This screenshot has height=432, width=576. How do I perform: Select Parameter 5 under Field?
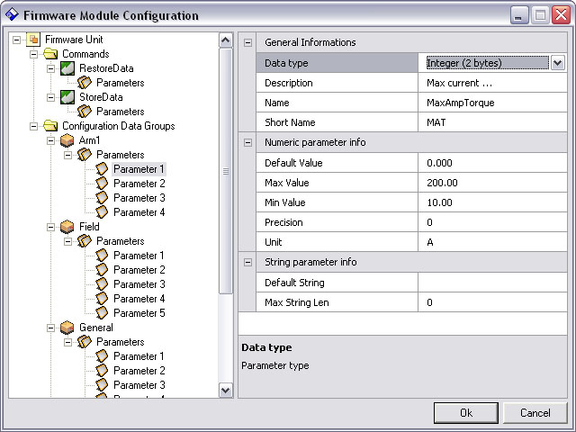click(139, 313)
